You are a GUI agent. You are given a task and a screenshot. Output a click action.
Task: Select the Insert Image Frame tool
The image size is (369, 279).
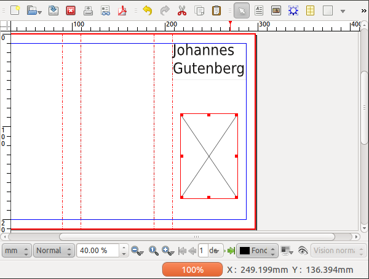click(276, 10)
